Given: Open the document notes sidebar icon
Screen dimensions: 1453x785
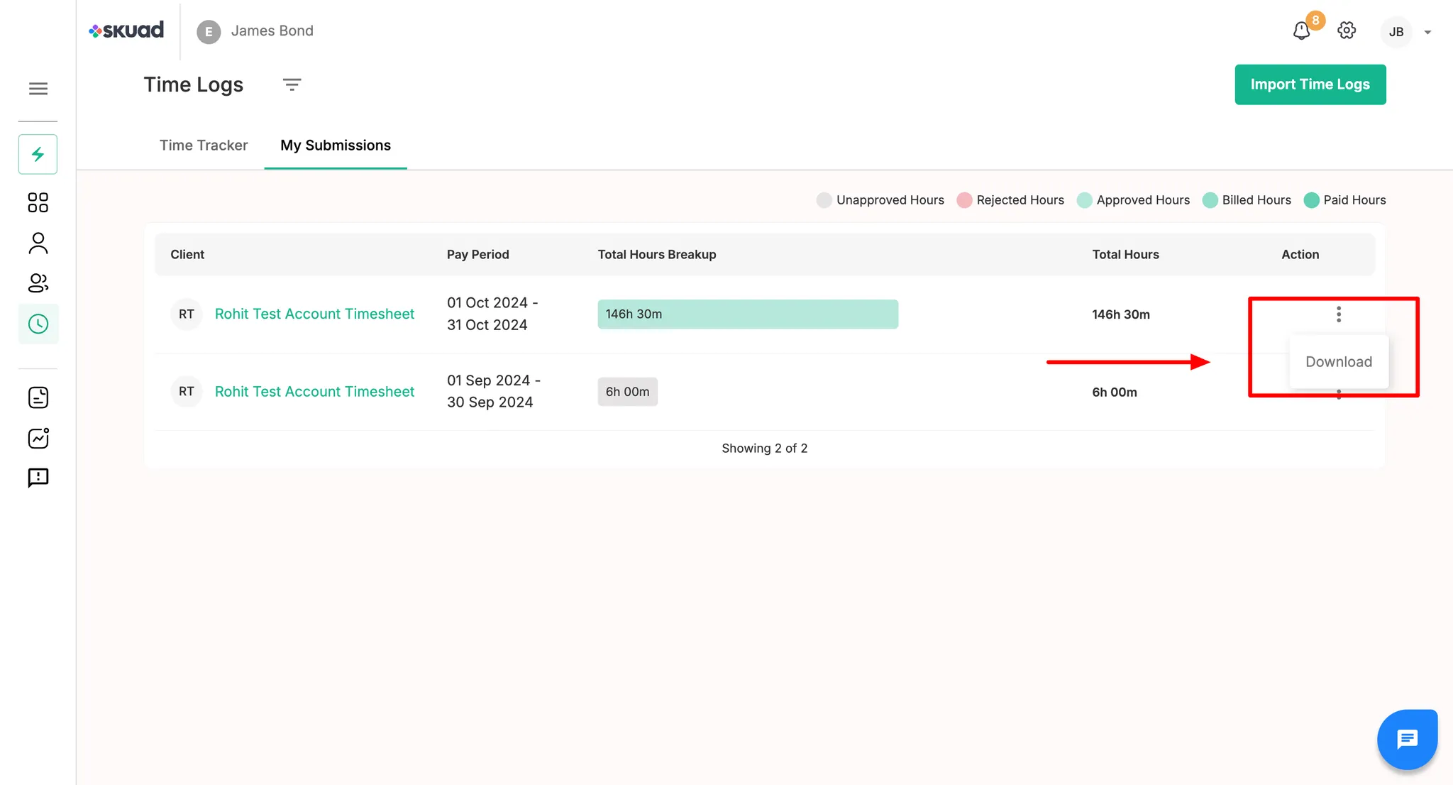Looking at the screenshot, I should coord(38,397).
